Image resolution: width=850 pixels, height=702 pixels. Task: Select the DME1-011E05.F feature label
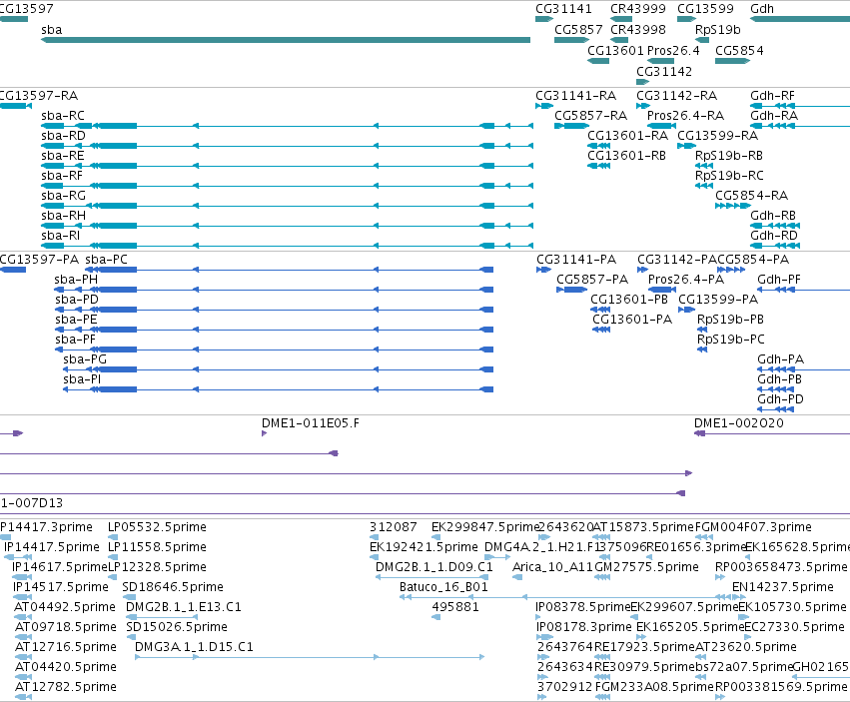click(310, 422)
